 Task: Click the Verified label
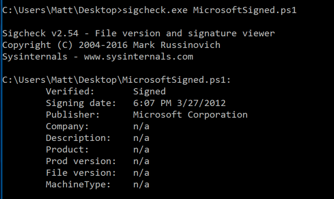71,92
